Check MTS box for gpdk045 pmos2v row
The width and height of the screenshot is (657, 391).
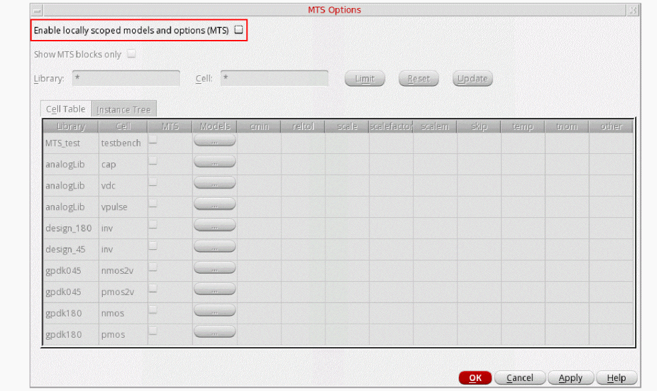pos(153,289)
